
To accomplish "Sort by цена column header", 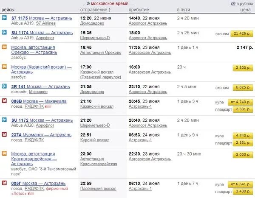I will pos(245,10).
